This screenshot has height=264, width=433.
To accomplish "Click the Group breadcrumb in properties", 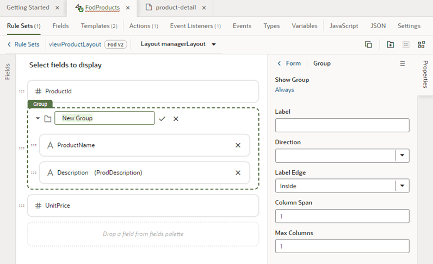I will tap(321, 63).
